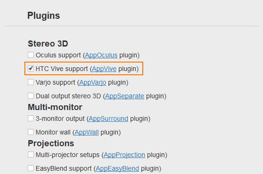This screenshot has width=263, height=174.
Task: Check the EasyBlend support box
Action: (x=31, y=168)
